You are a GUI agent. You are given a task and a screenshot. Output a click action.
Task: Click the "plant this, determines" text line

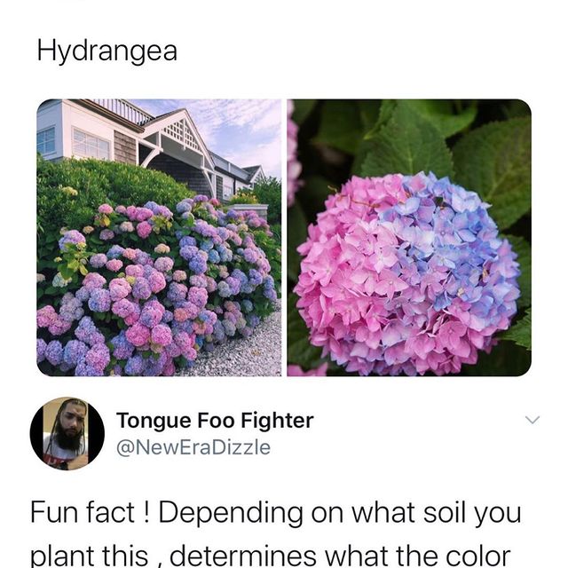(270, 556)
